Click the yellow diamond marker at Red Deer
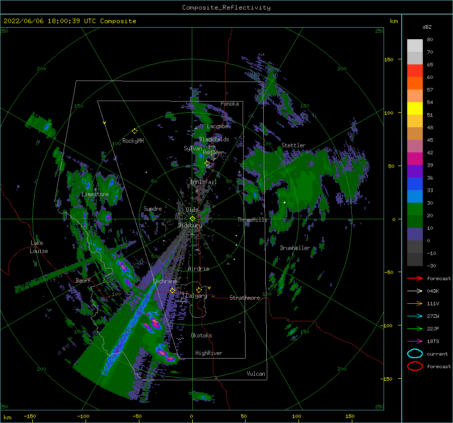The image size is (453, 423). (207, 163)
